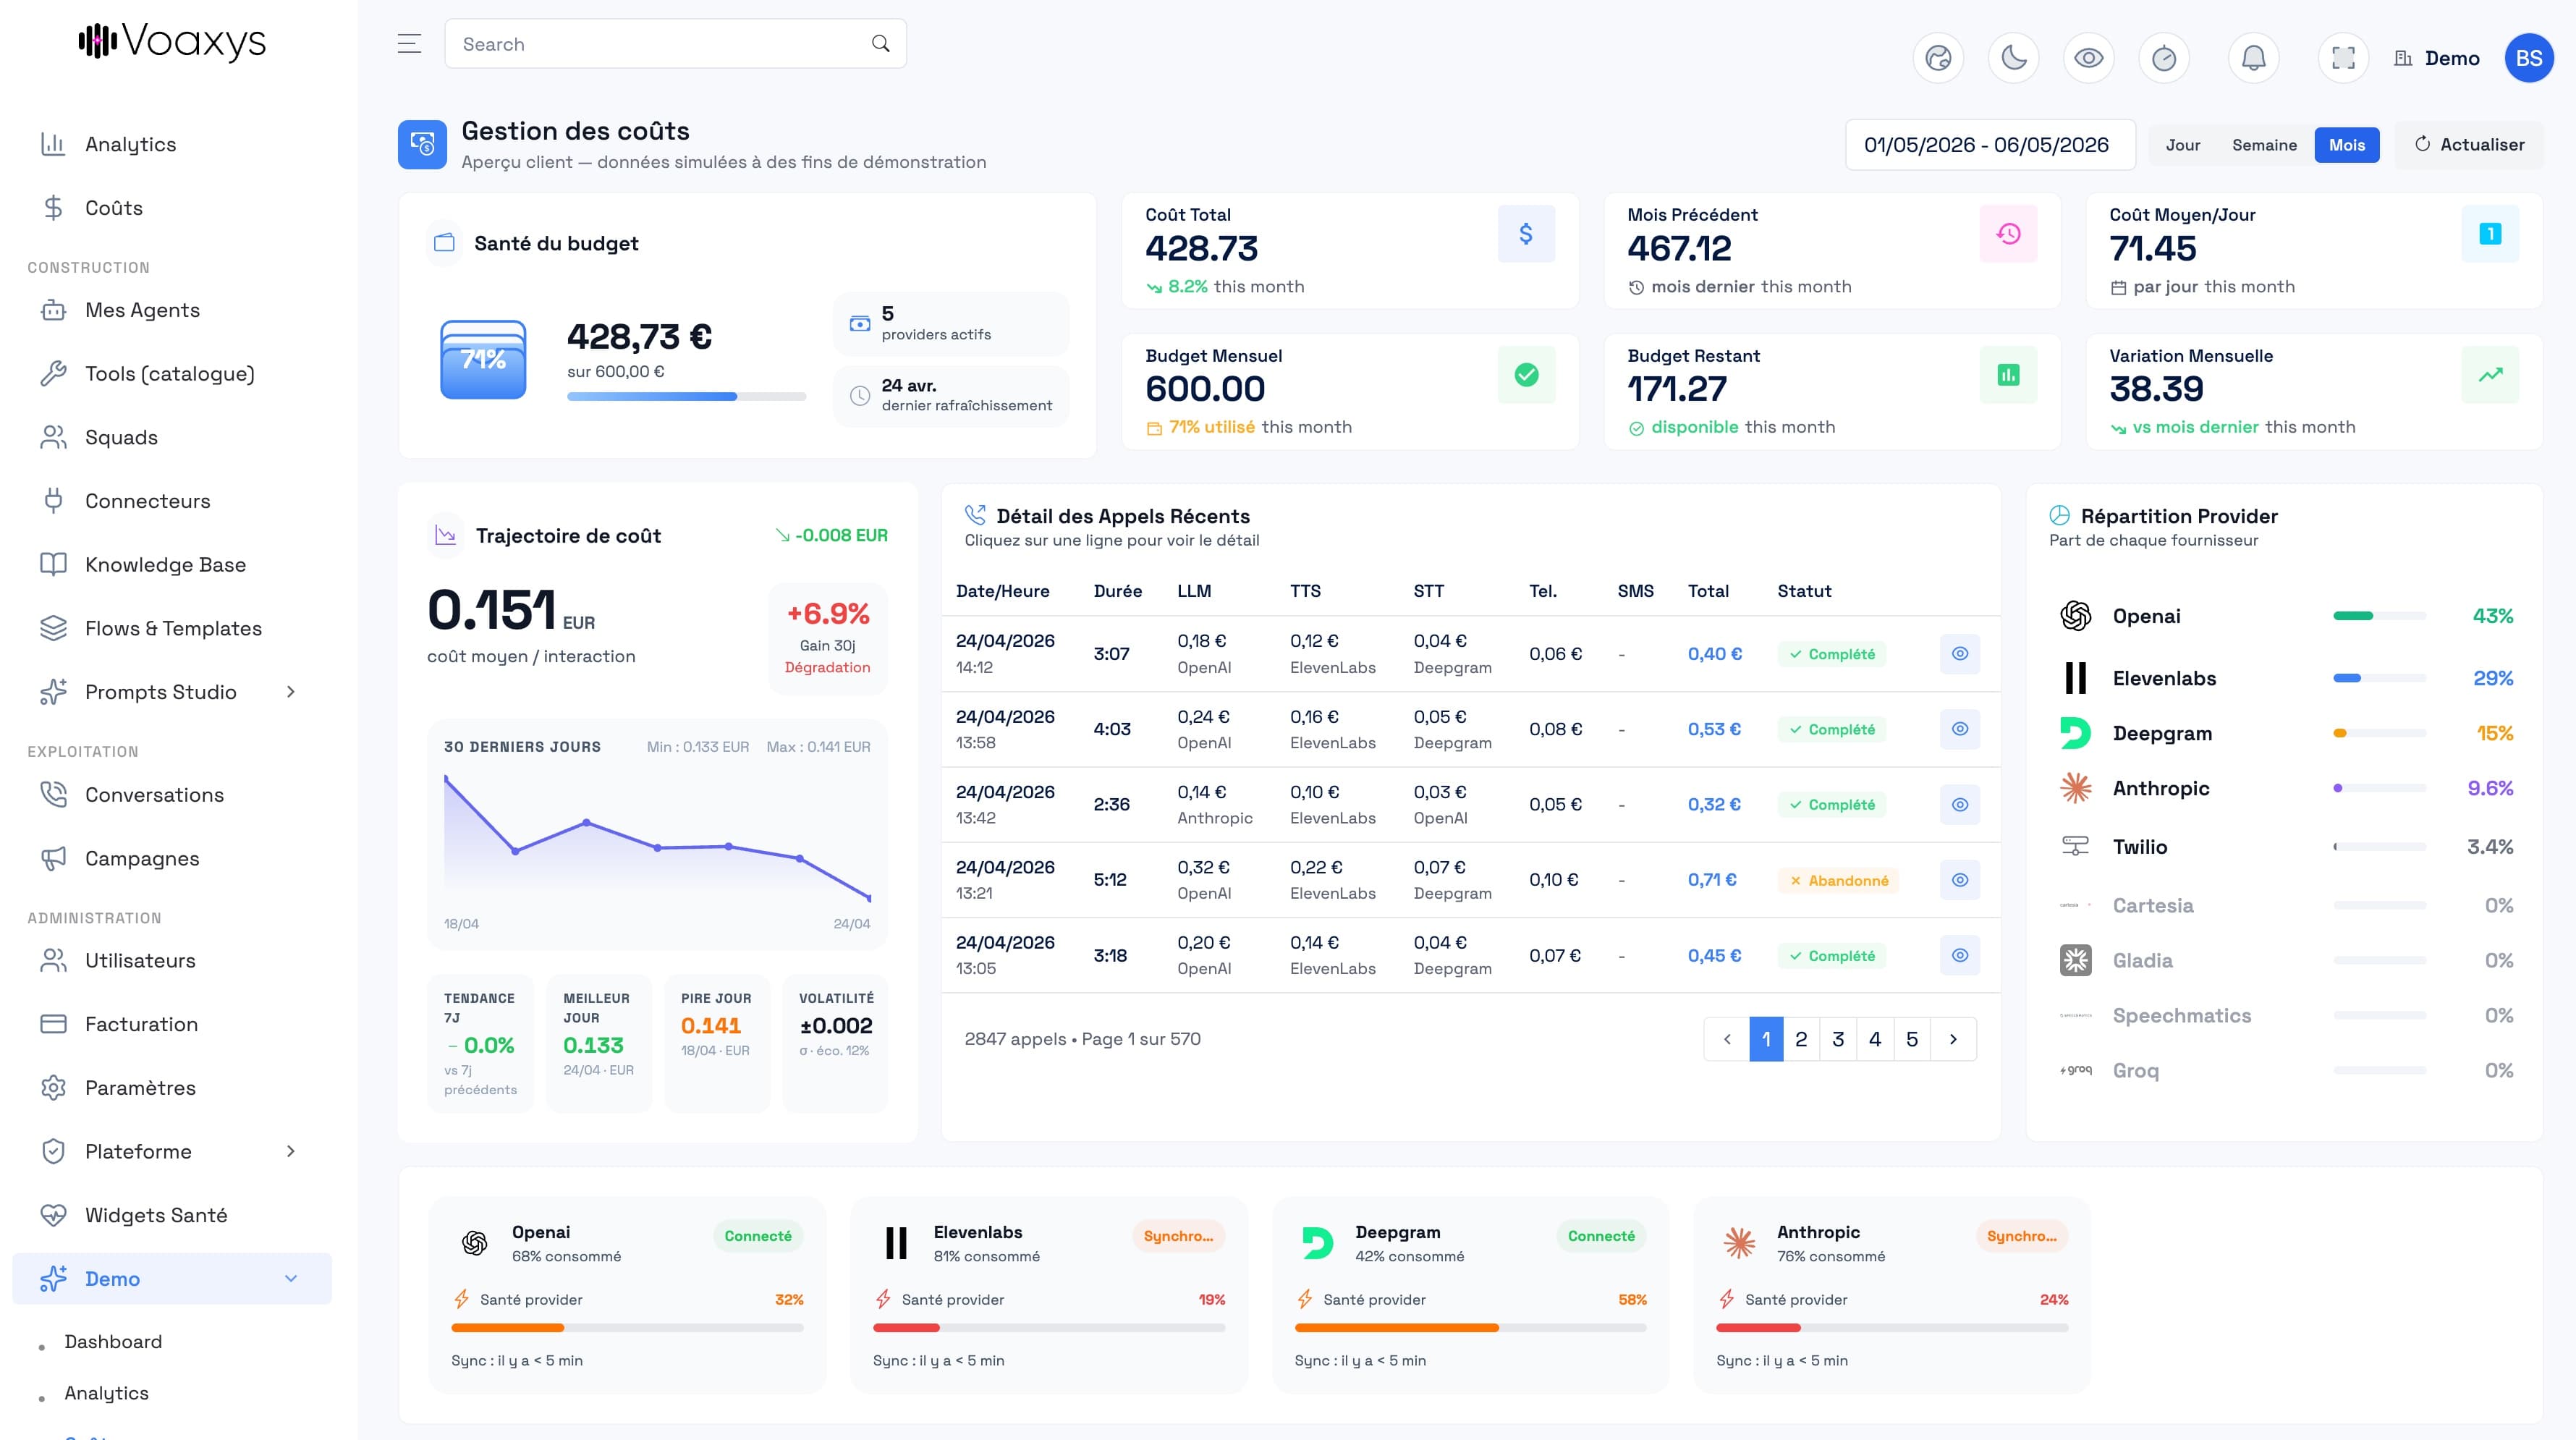Open date range 01/05/2026 - 06/05/2026 picker
Viewport: 2576px width, 1440px height.
(1990, 144)
